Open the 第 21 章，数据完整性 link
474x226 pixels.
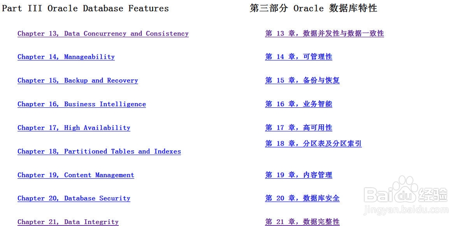[302, 222]
